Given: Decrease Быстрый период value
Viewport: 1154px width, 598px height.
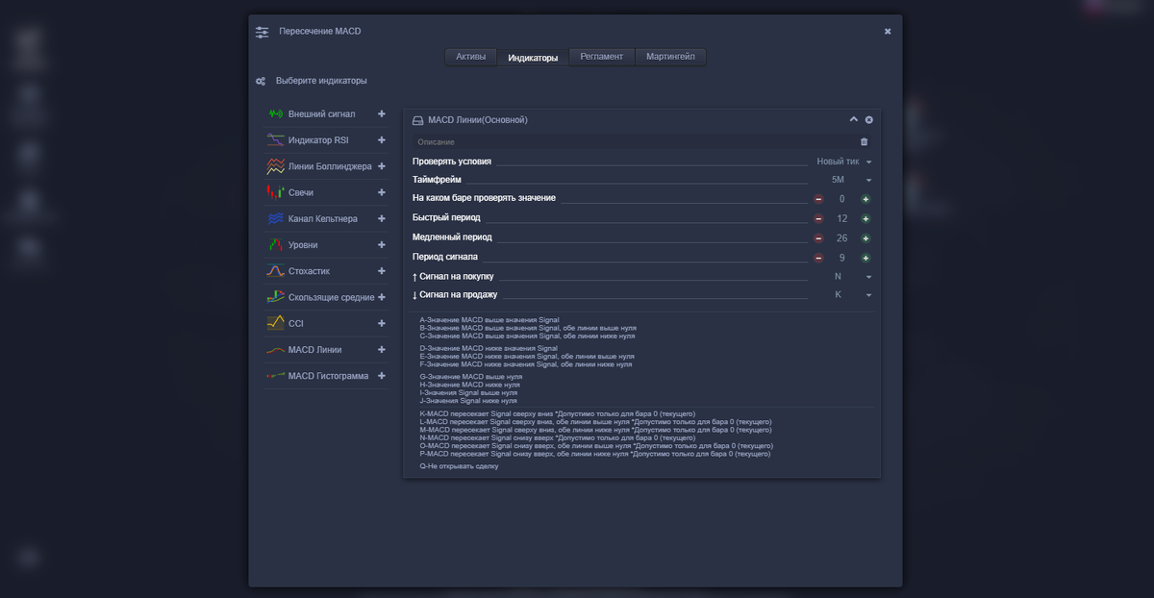Looking at the screenshot, I should click(818, 218).
